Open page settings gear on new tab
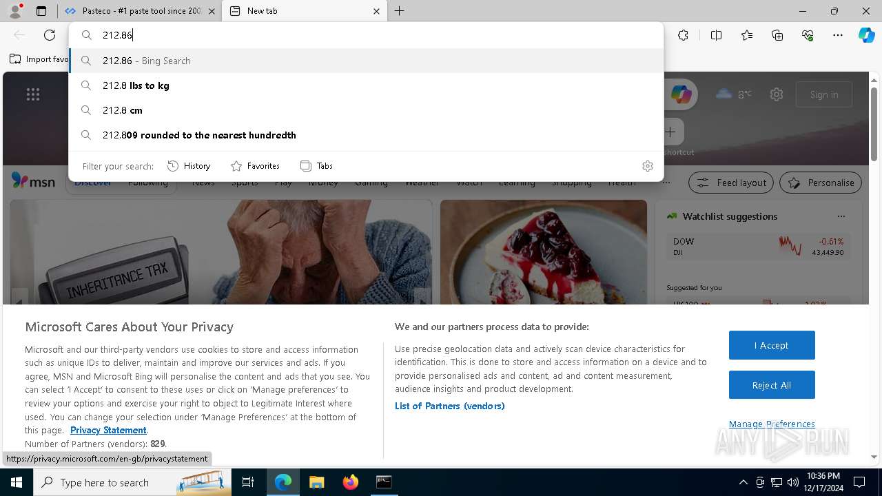The width and height of the screenshot is (882, 496). pos(777,94)
